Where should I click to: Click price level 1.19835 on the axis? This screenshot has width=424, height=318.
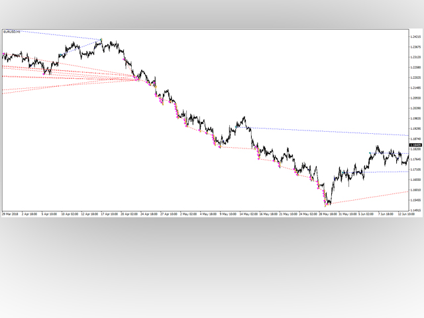tap(415, 119)
